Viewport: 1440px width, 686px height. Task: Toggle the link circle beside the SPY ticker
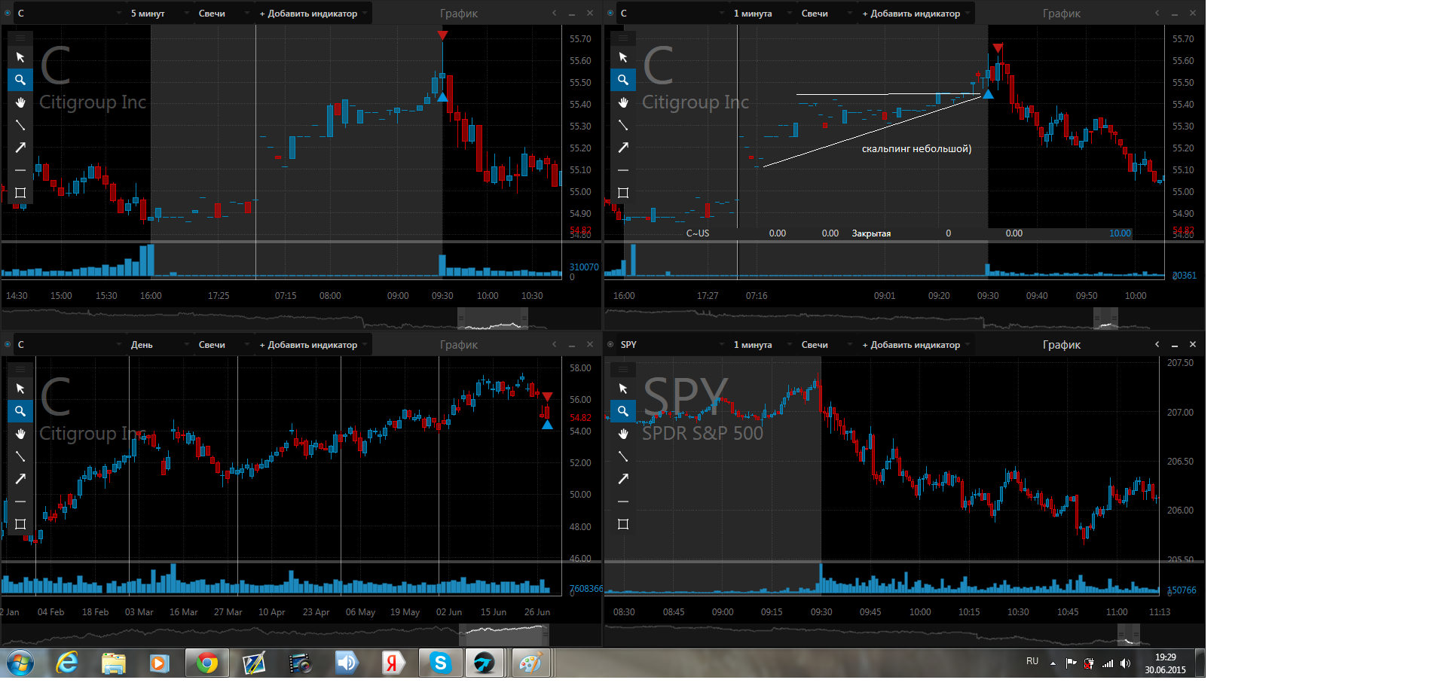point(610,344)
